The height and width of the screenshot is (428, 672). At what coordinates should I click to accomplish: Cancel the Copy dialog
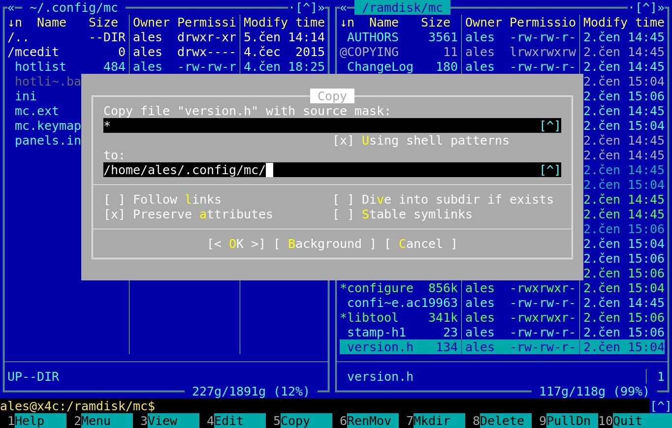click(x=420, y=244)
